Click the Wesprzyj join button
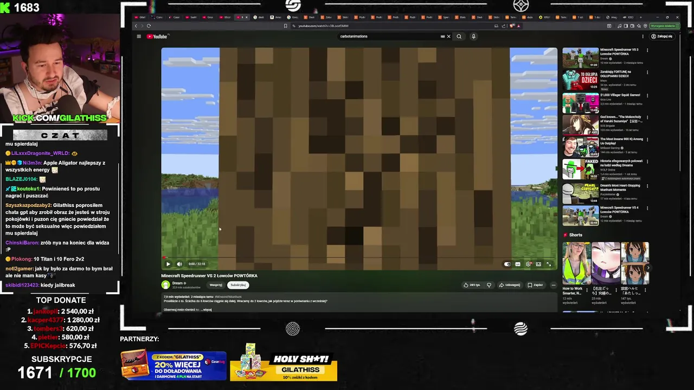 click(x=216, y=285)
